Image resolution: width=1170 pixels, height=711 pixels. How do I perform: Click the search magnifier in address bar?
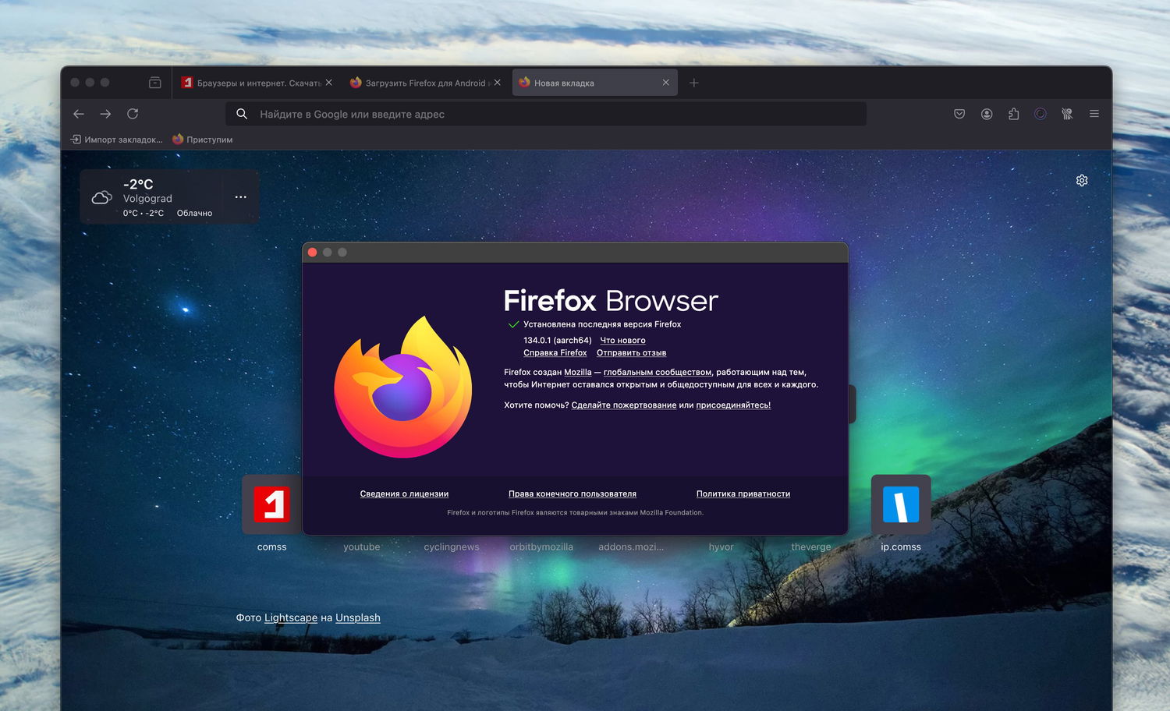pos(242,114)
